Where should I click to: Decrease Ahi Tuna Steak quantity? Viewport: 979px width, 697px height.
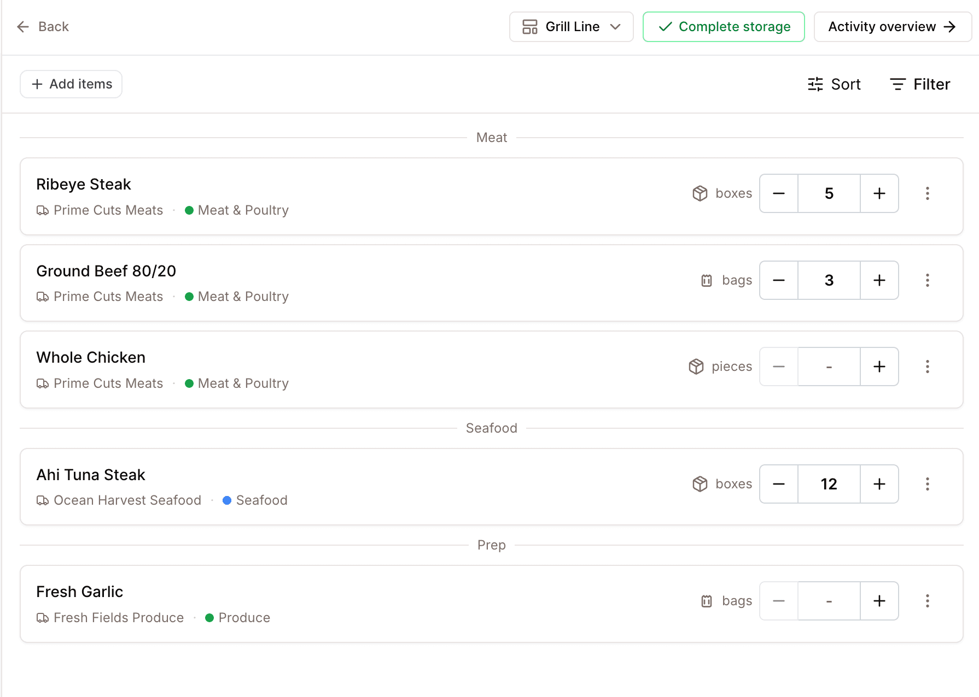779,484
